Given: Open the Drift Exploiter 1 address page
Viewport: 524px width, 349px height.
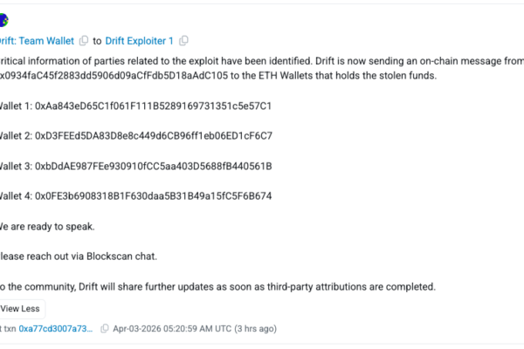Looking at the screenshot, I should coord(140,40).
